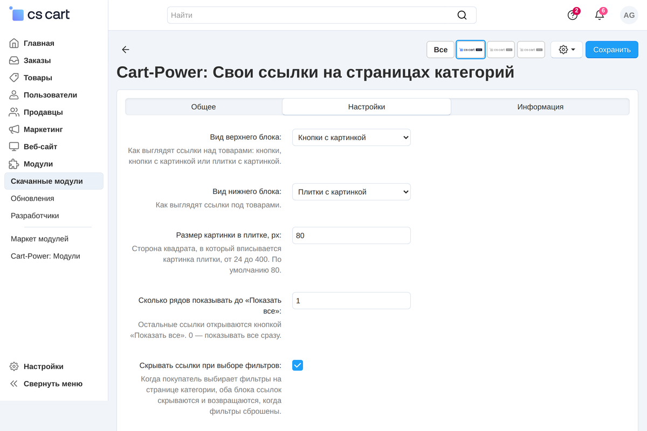Viewport: 647px width, 431px height.
Task: Click the page title Cart-Power heading
Action: click(x=315, y=72)
